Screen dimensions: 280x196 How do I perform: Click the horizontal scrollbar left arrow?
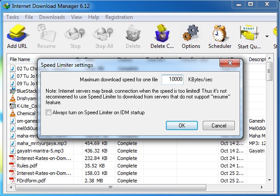tap(11, 187)
